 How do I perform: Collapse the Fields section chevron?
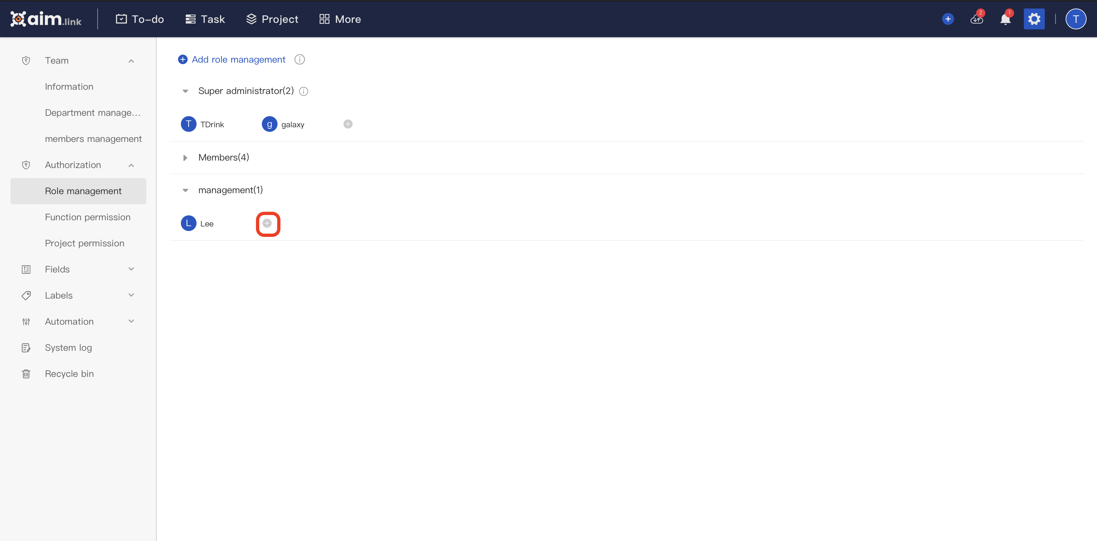point(131,269)
